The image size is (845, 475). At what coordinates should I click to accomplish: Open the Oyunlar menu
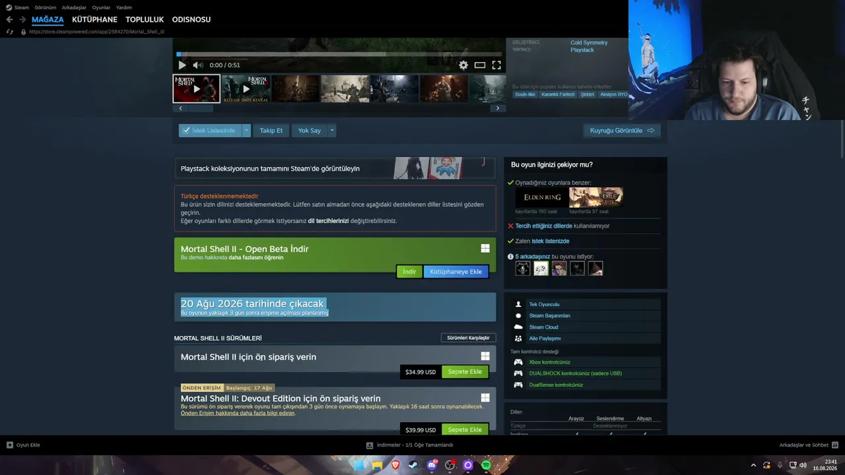101,7
